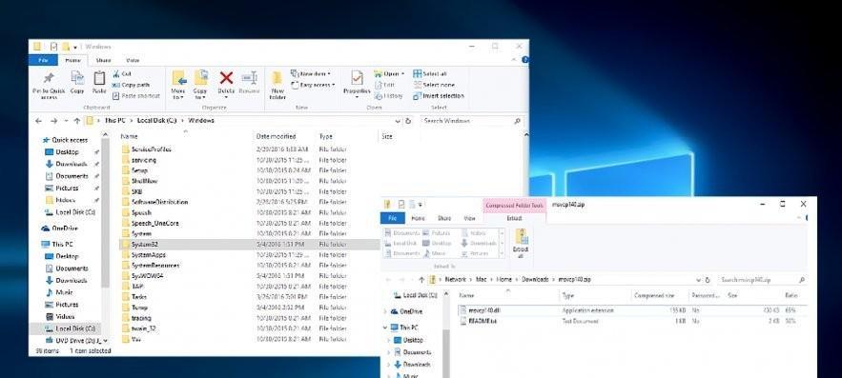Click History in the Open group
Viewport: 842px width, 378px height.
click(x=389, y=96)
